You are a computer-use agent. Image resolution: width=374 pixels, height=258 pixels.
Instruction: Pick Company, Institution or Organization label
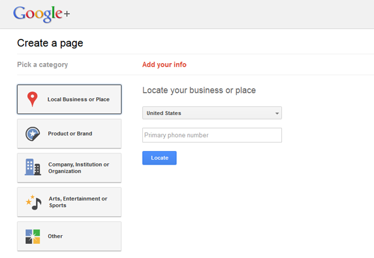79,168
